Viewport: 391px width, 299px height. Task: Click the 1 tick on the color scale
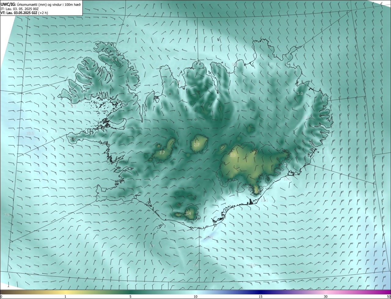[65, 297]
